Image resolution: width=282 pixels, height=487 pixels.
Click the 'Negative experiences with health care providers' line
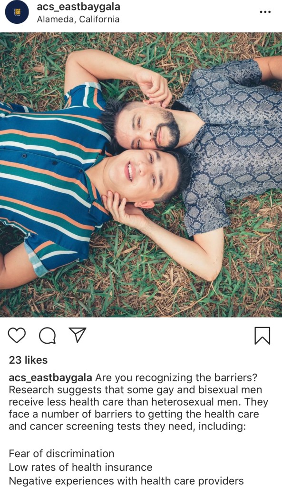click(x=126, y=481)
